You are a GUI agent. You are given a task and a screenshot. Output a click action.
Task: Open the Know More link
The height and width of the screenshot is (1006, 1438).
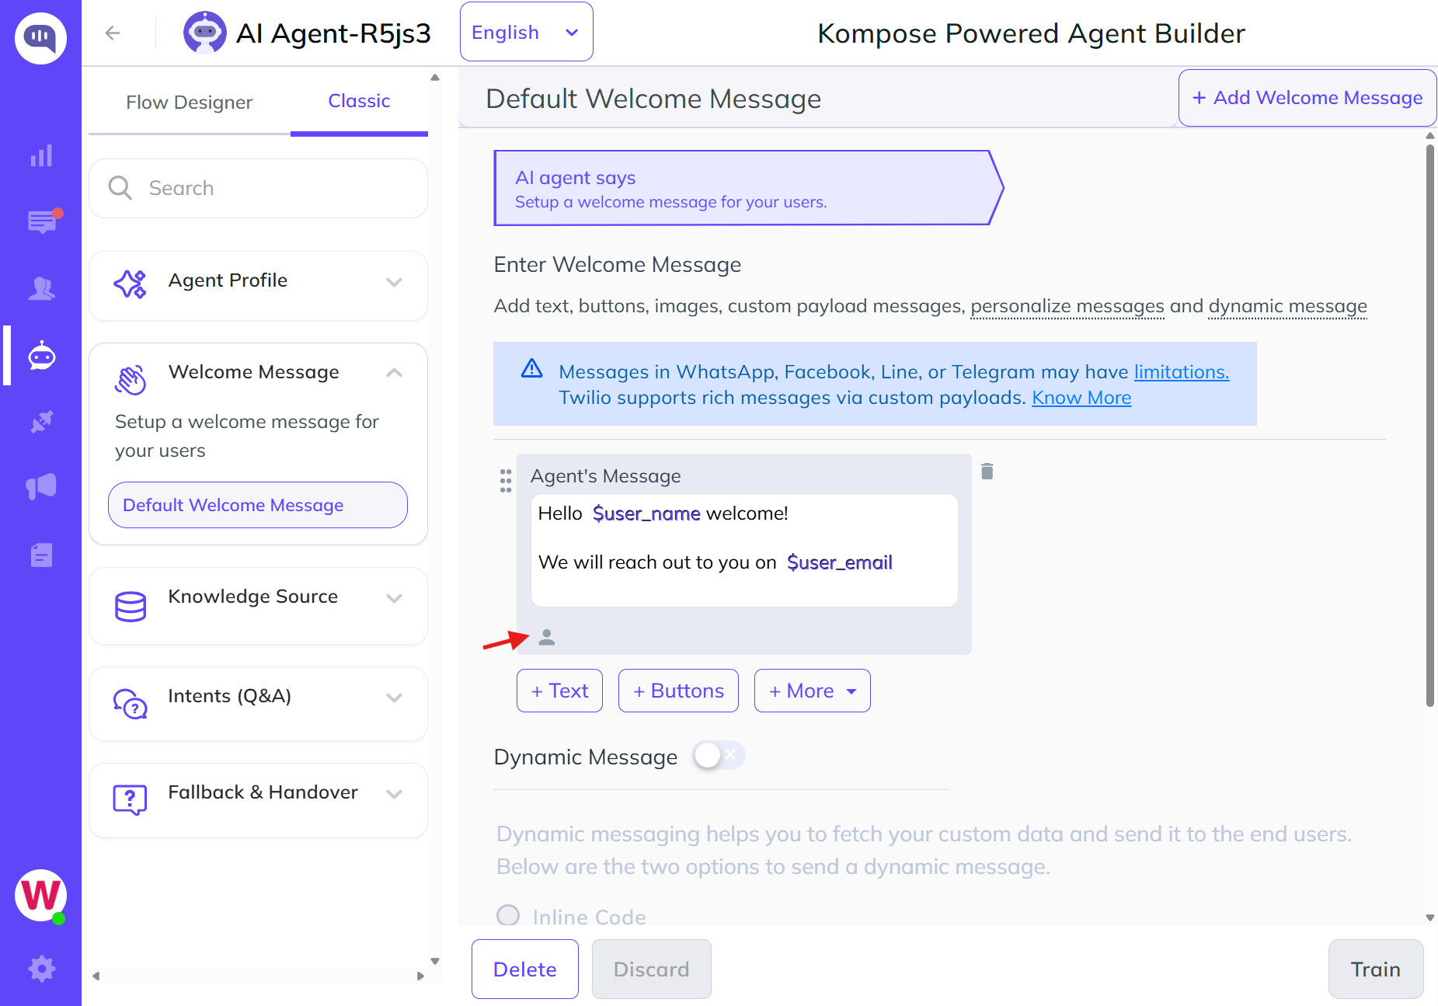[1081, 398]
